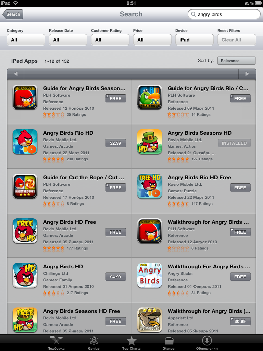Go back with the Search button
Screen dimensions: 263x351
pyautogui.click(x=13, y=14)
